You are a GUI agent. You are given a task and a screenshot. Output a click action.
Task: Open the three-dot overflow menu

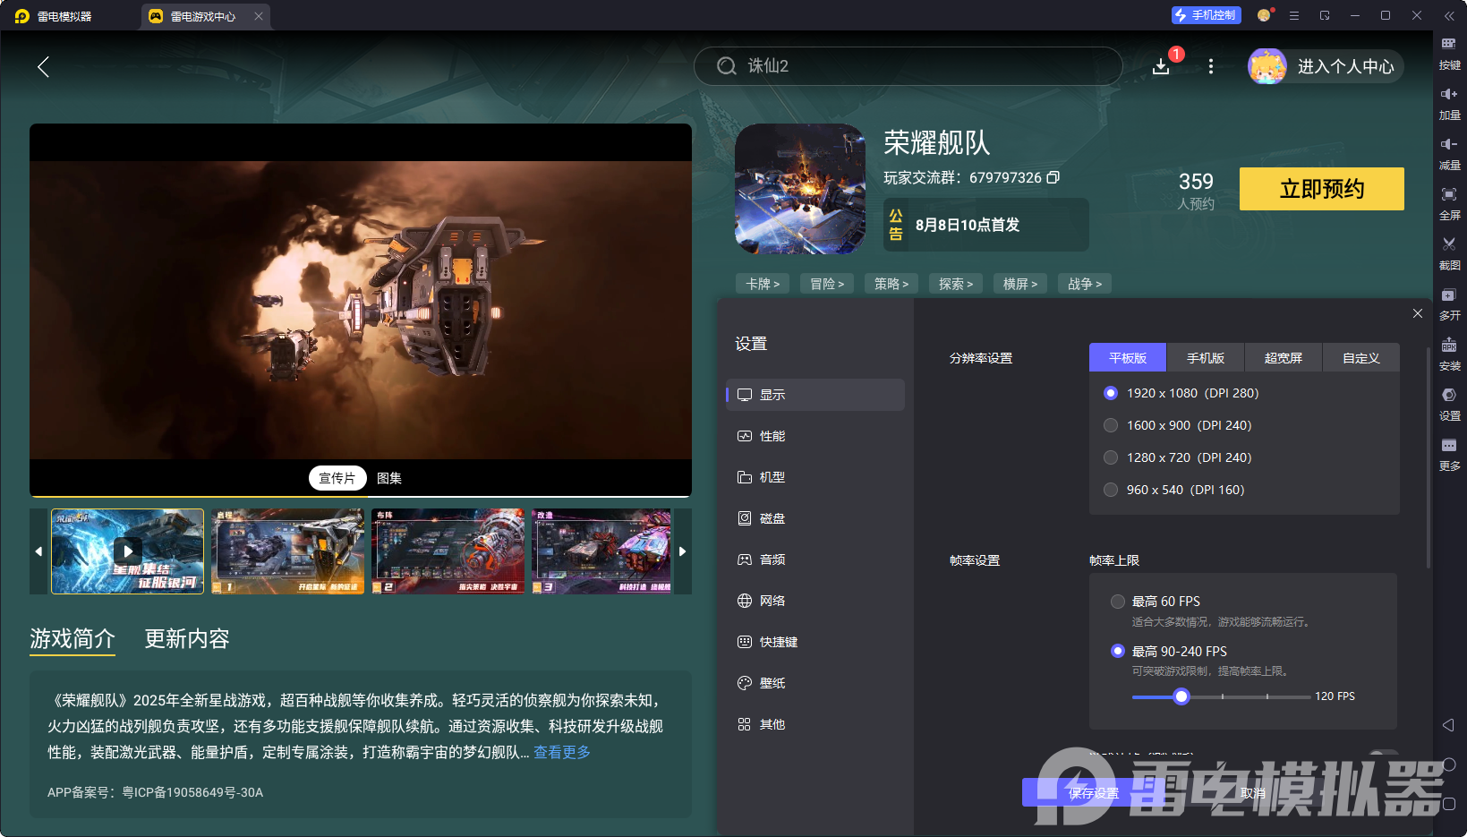pos(1210,66)
